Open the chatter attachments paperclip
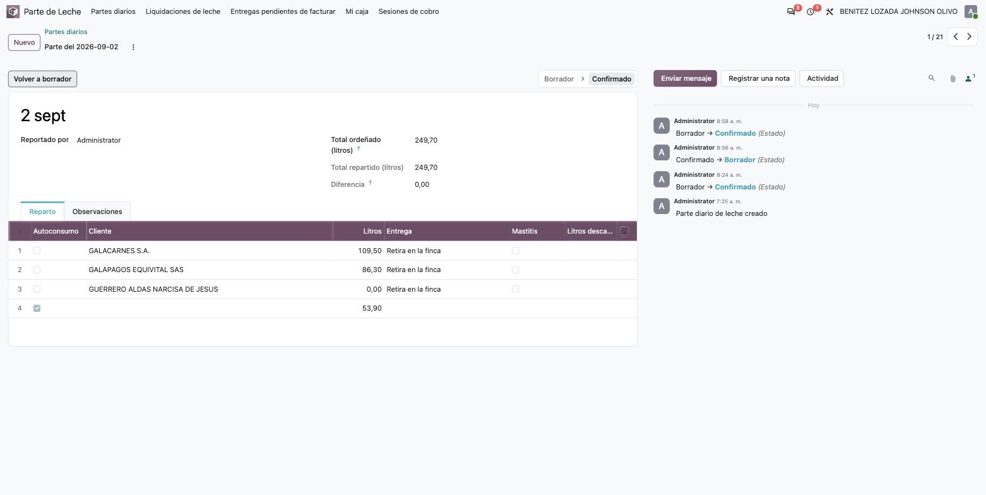 click(x=953, y=78)
